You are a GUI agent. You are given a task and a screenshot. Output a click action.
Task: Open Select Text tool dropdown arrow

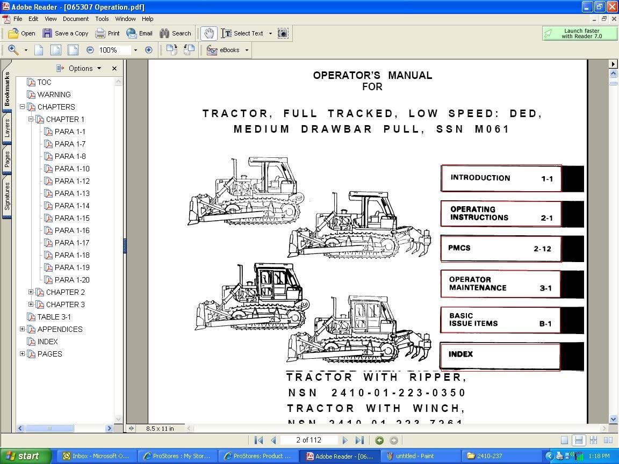click(270, 33)
